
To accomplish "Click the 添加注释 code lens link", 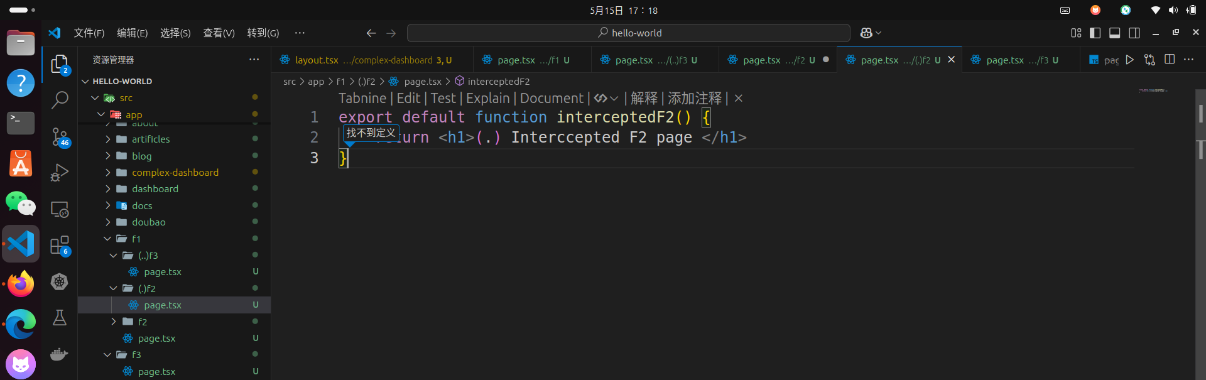I will tap(695, 99).
